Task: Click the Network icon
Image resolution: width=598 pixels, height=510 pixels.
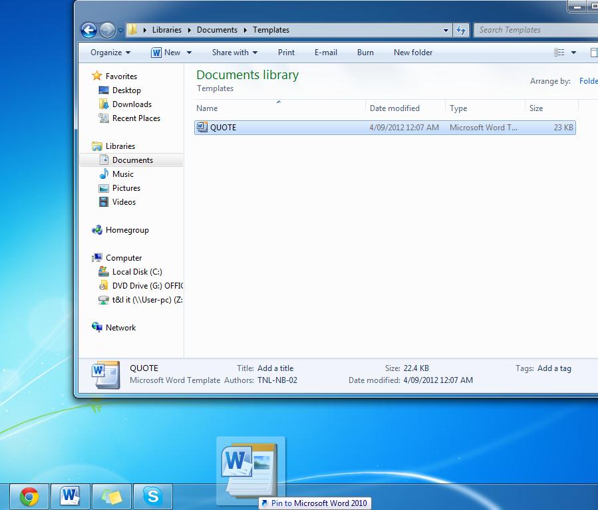Action: [97, 327]
